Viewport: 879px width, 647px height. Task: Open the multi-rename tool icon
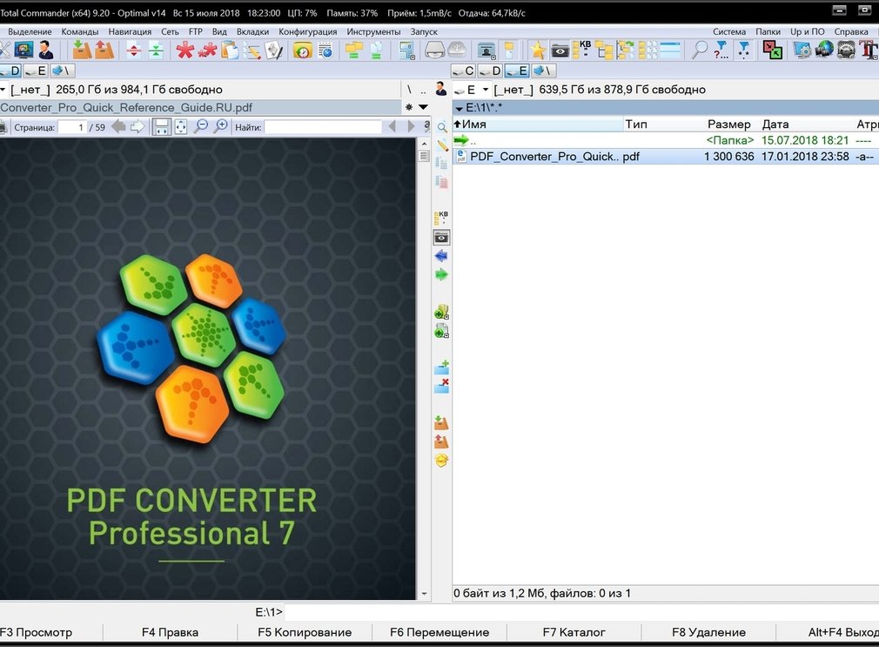pos(252,51)
